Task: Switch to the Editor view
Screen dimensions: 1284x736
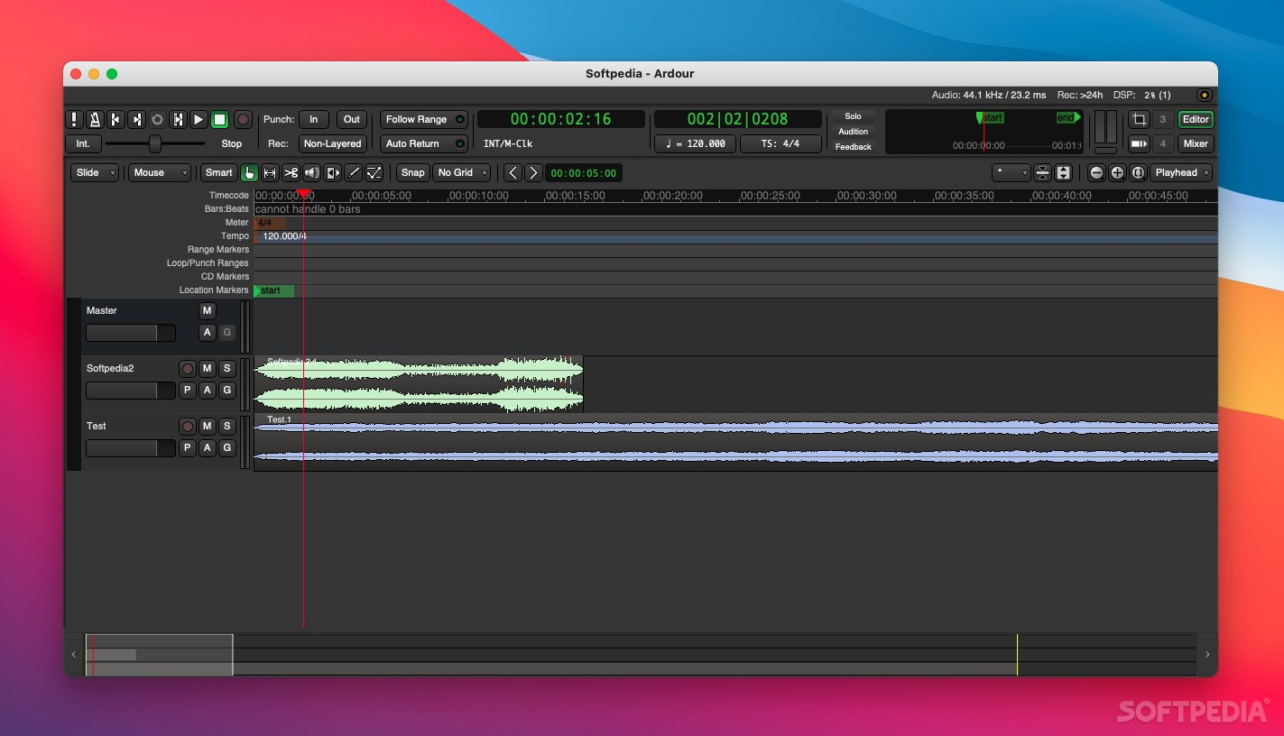Action: click(x=1196, y=119)
